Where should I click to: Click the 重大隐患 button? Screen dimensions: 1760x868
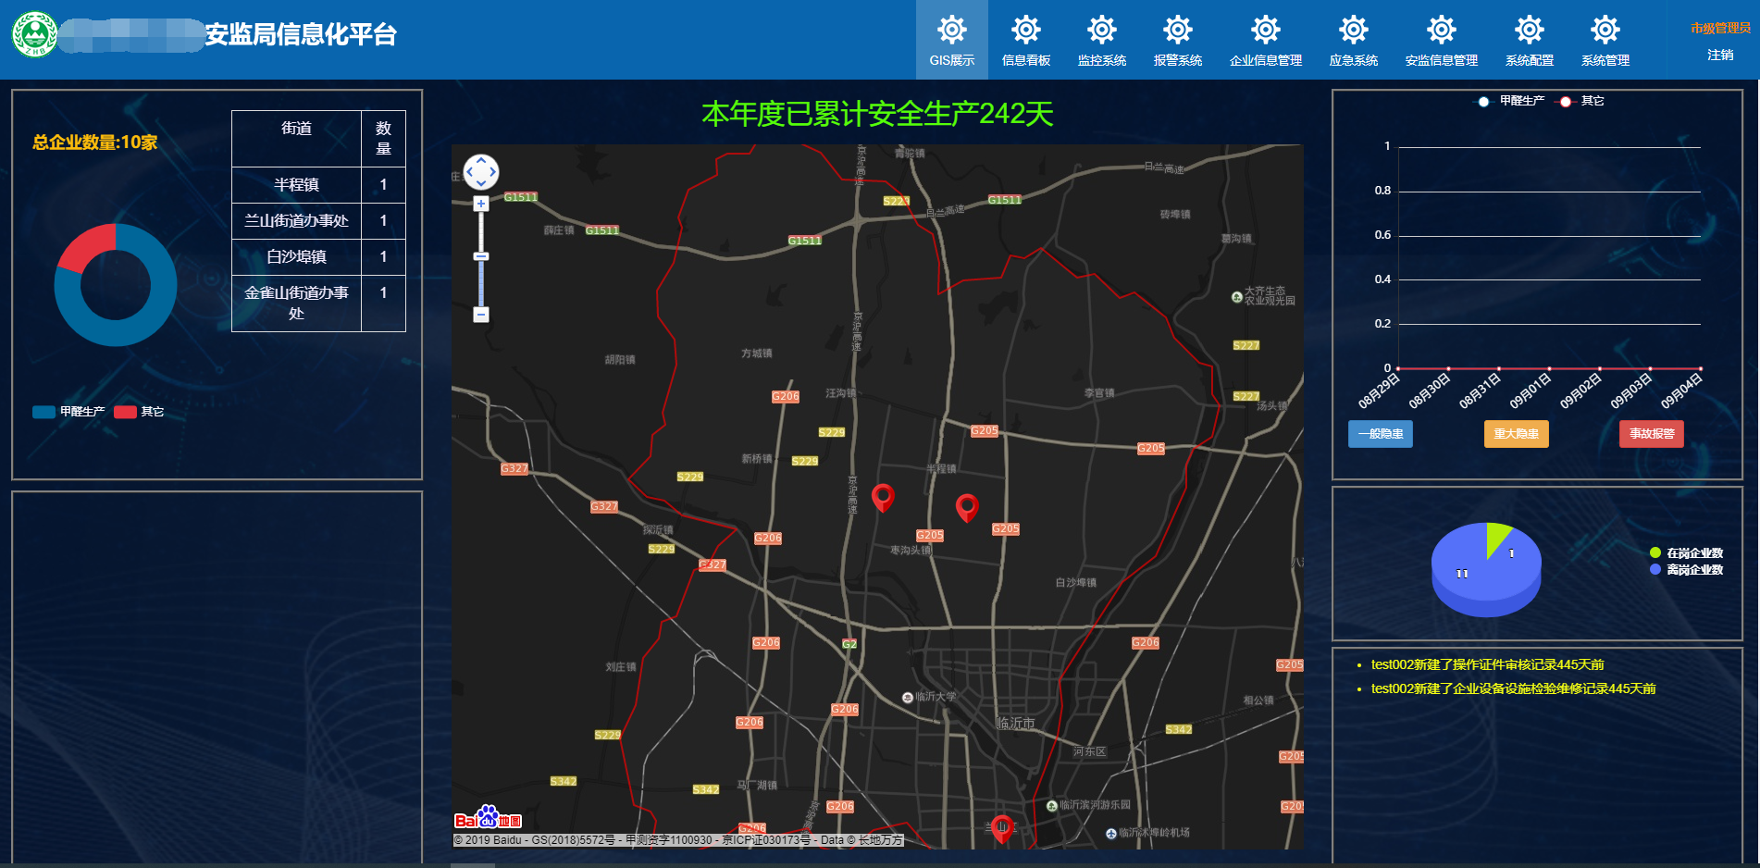1516,434
